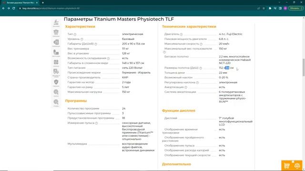Open the orange compare scales button
Screen dimensions: 305x171
[x=297, y=166]
